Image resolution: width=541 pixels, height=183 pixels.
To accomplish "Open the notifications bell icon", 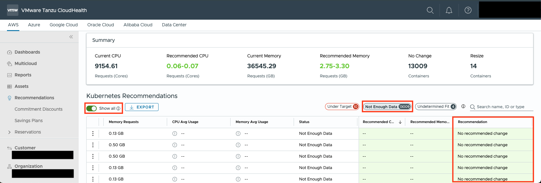I will coord(449,10).
